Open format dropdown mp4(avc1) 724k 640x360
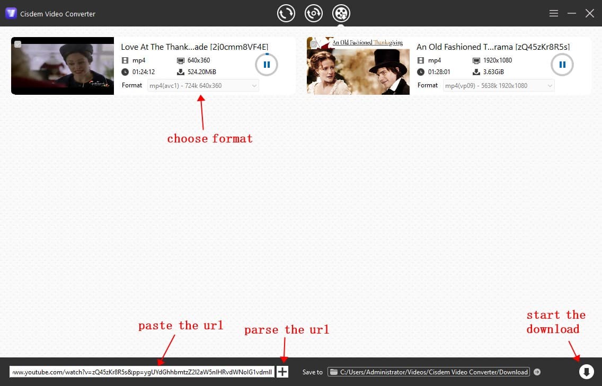 pyautogui.click(x=203, y=86)
